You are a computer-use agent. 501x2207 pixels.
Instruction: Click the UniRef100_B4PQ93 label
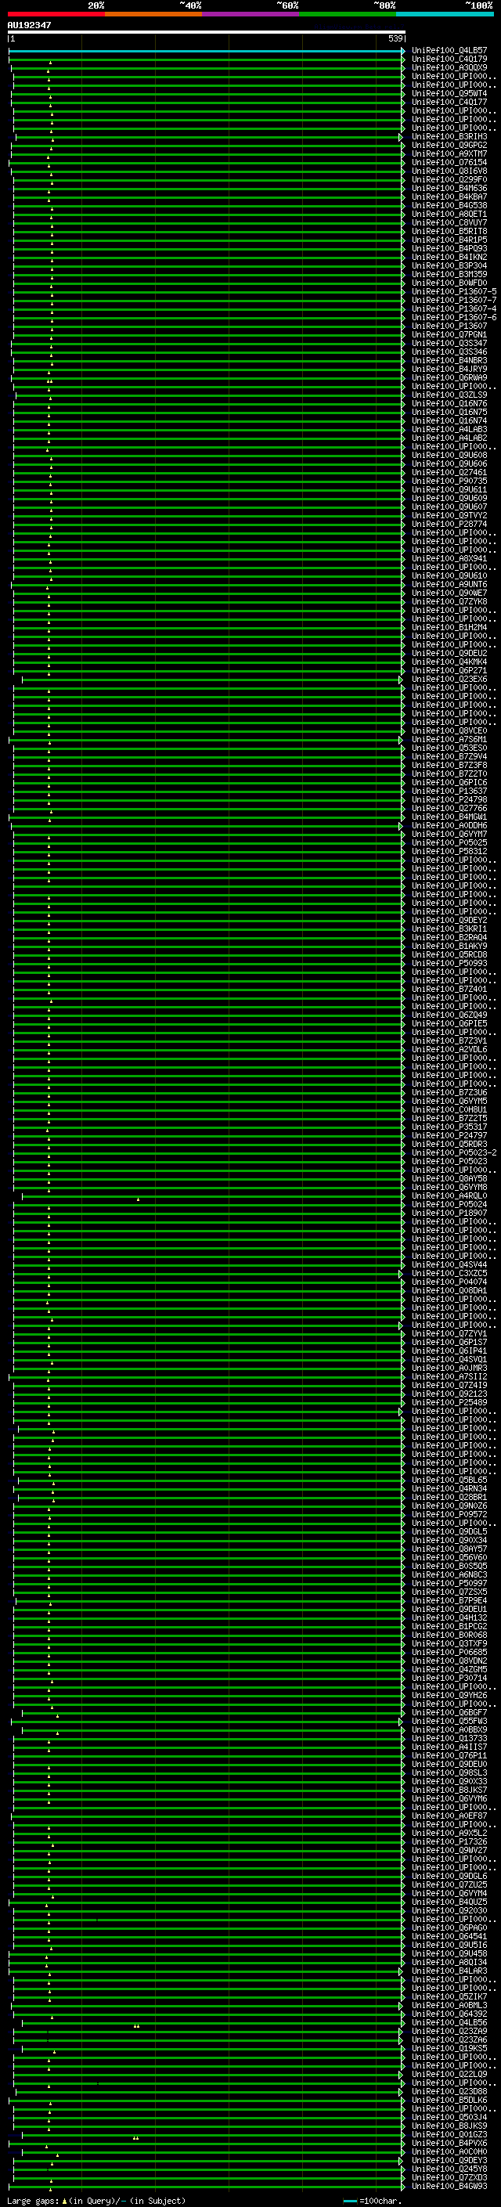click(449, 248)
